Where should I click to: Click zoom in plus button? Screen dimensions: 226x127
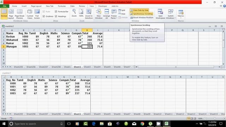(225, 119)
